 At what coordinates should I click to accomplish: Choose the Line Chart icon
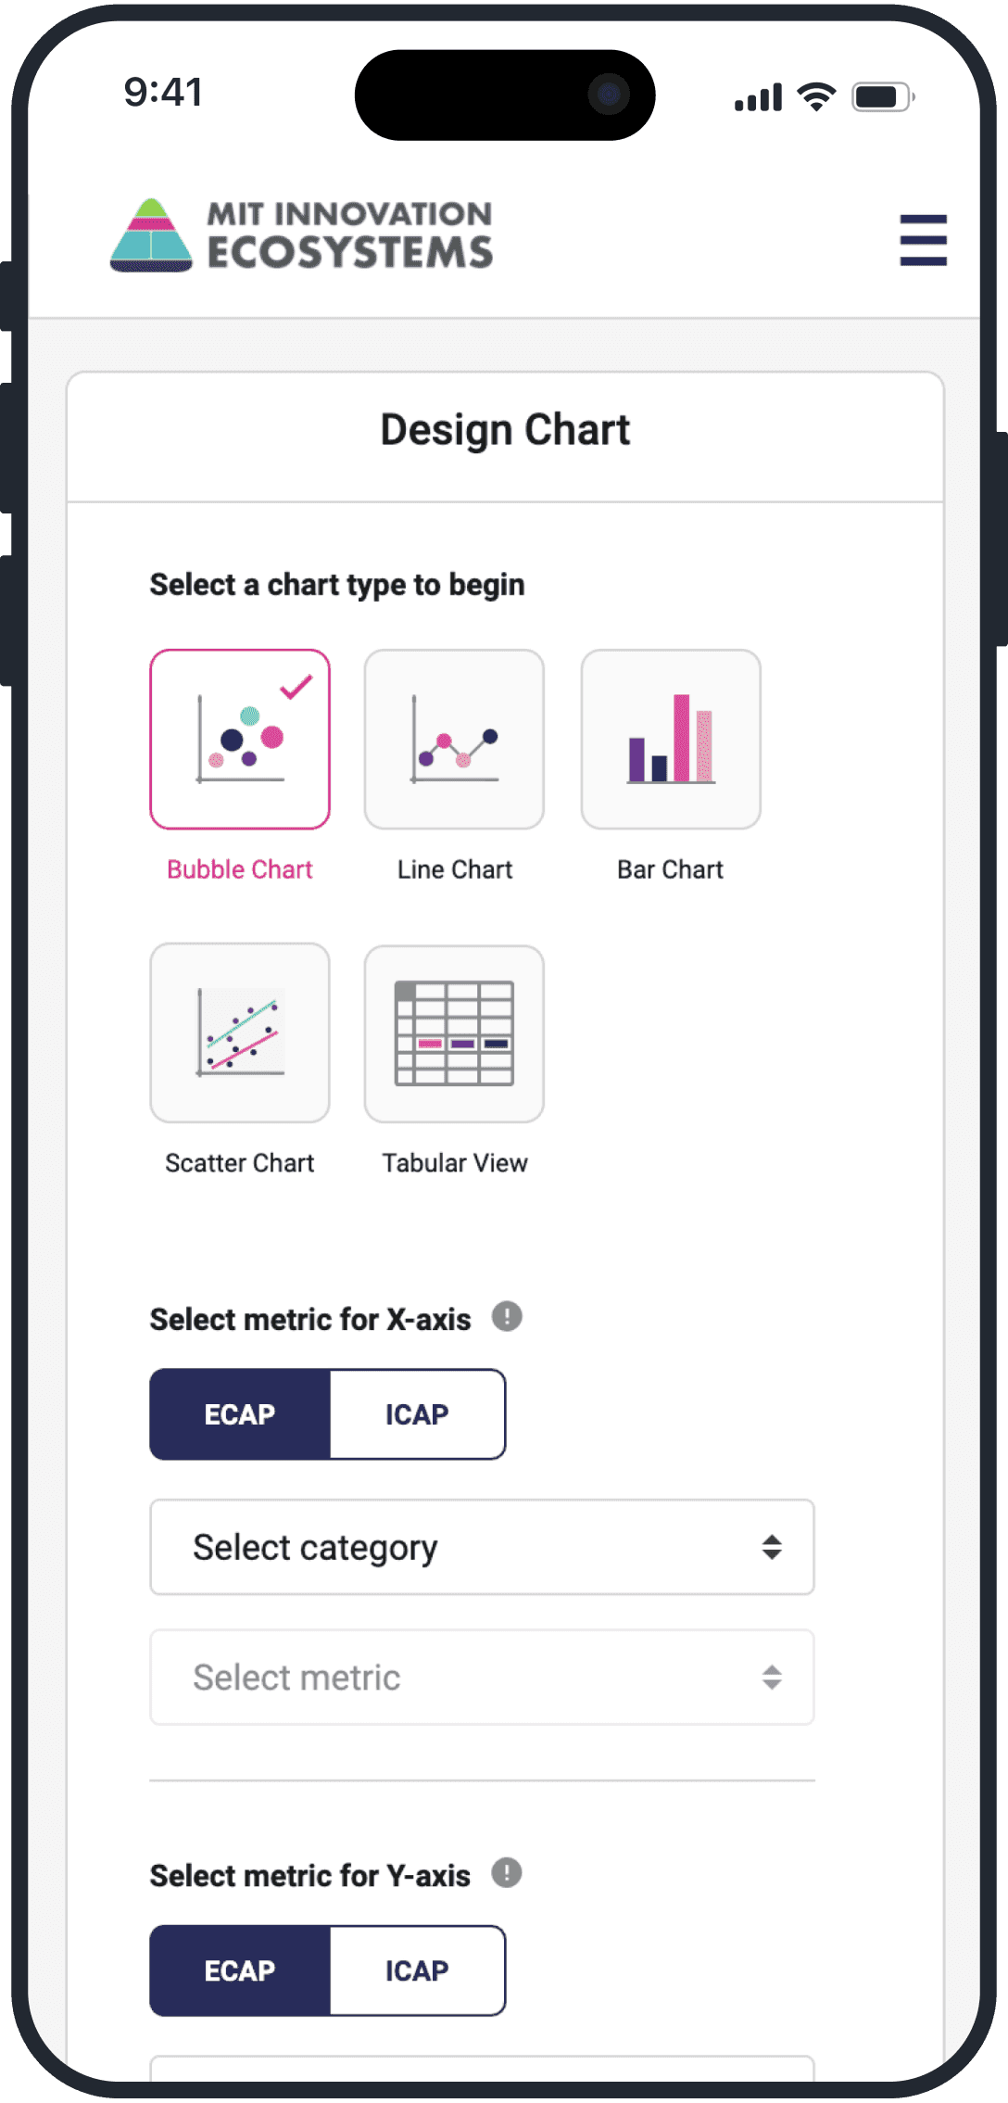[x=454, y=739]
